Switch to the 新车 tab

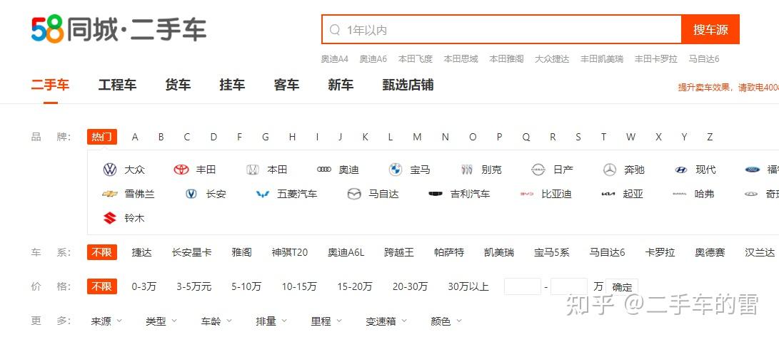point(341,85)
